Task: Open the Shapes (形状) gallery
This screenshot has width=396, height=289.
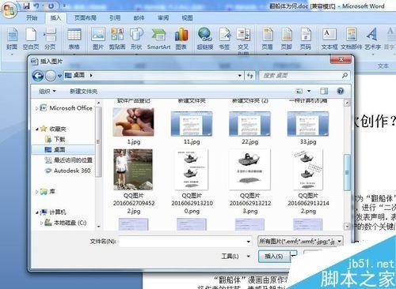Action: coord(136,39)
